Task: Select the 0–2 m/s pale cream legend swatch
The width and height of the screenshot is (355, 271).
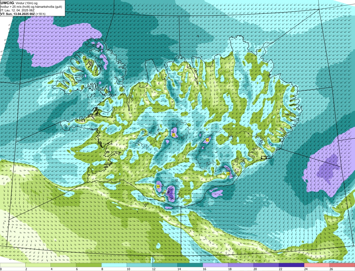Action: pos(13,265)
